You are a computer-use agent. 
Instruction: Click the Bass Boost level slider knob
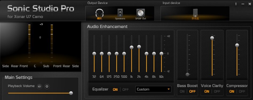(x=187, y=74)
